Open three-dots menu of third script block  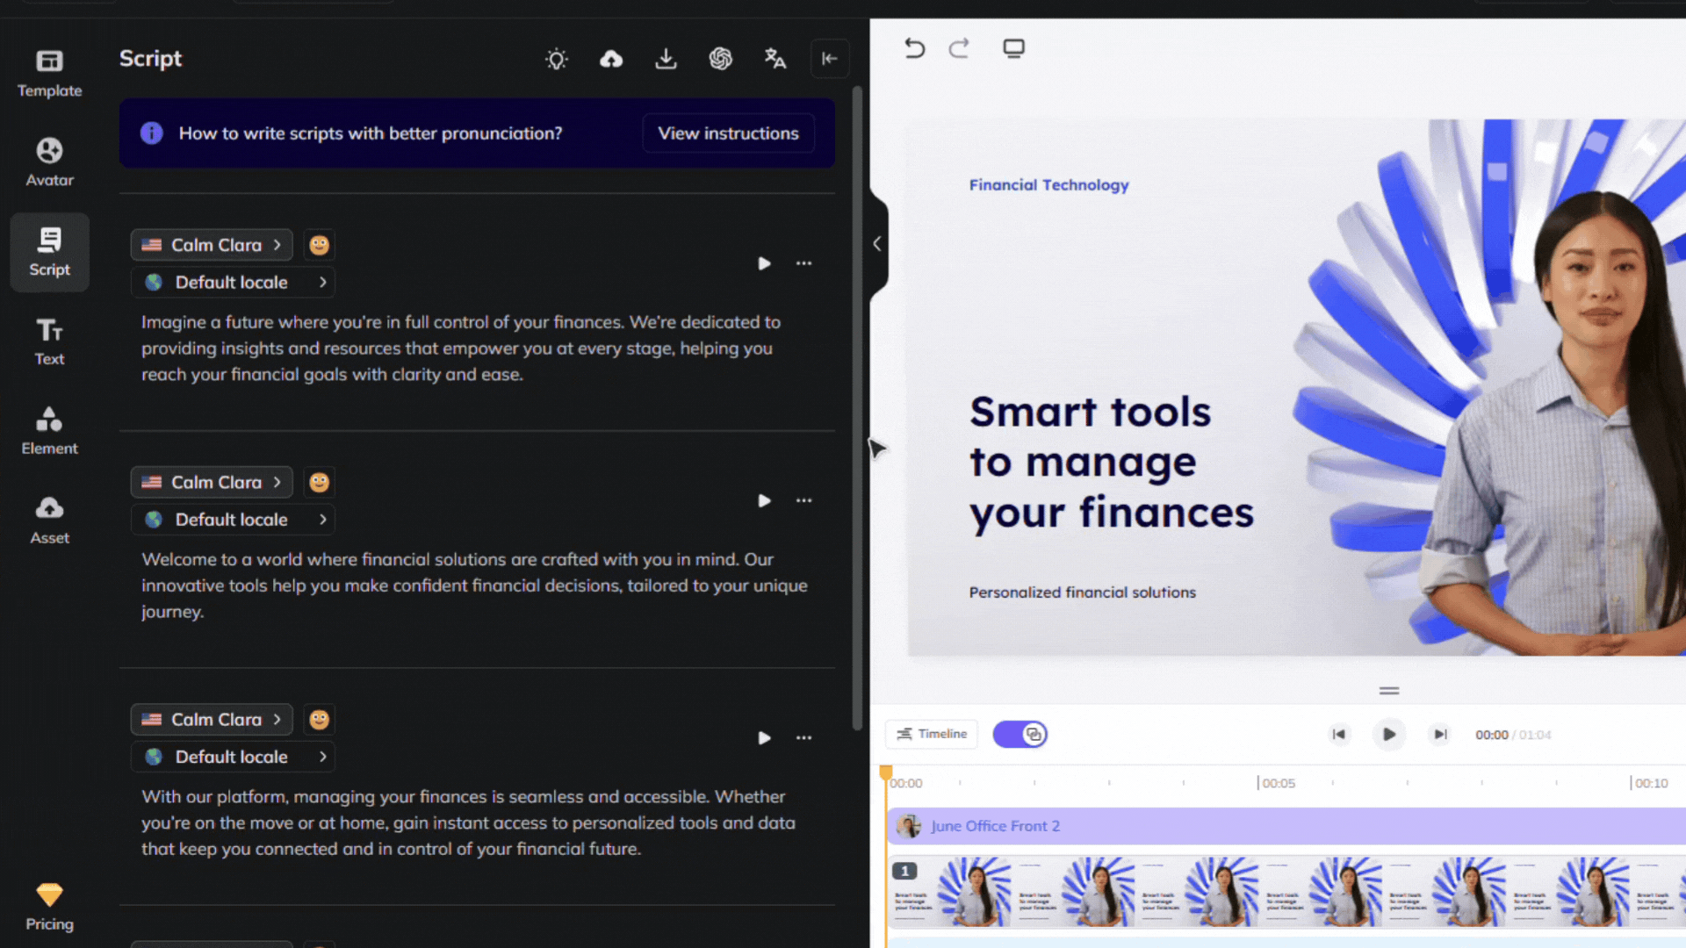803,737
